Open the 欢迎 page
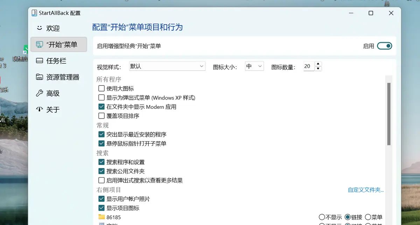The image size is (420, 225). pyautogui.click(x=59, y=28)
